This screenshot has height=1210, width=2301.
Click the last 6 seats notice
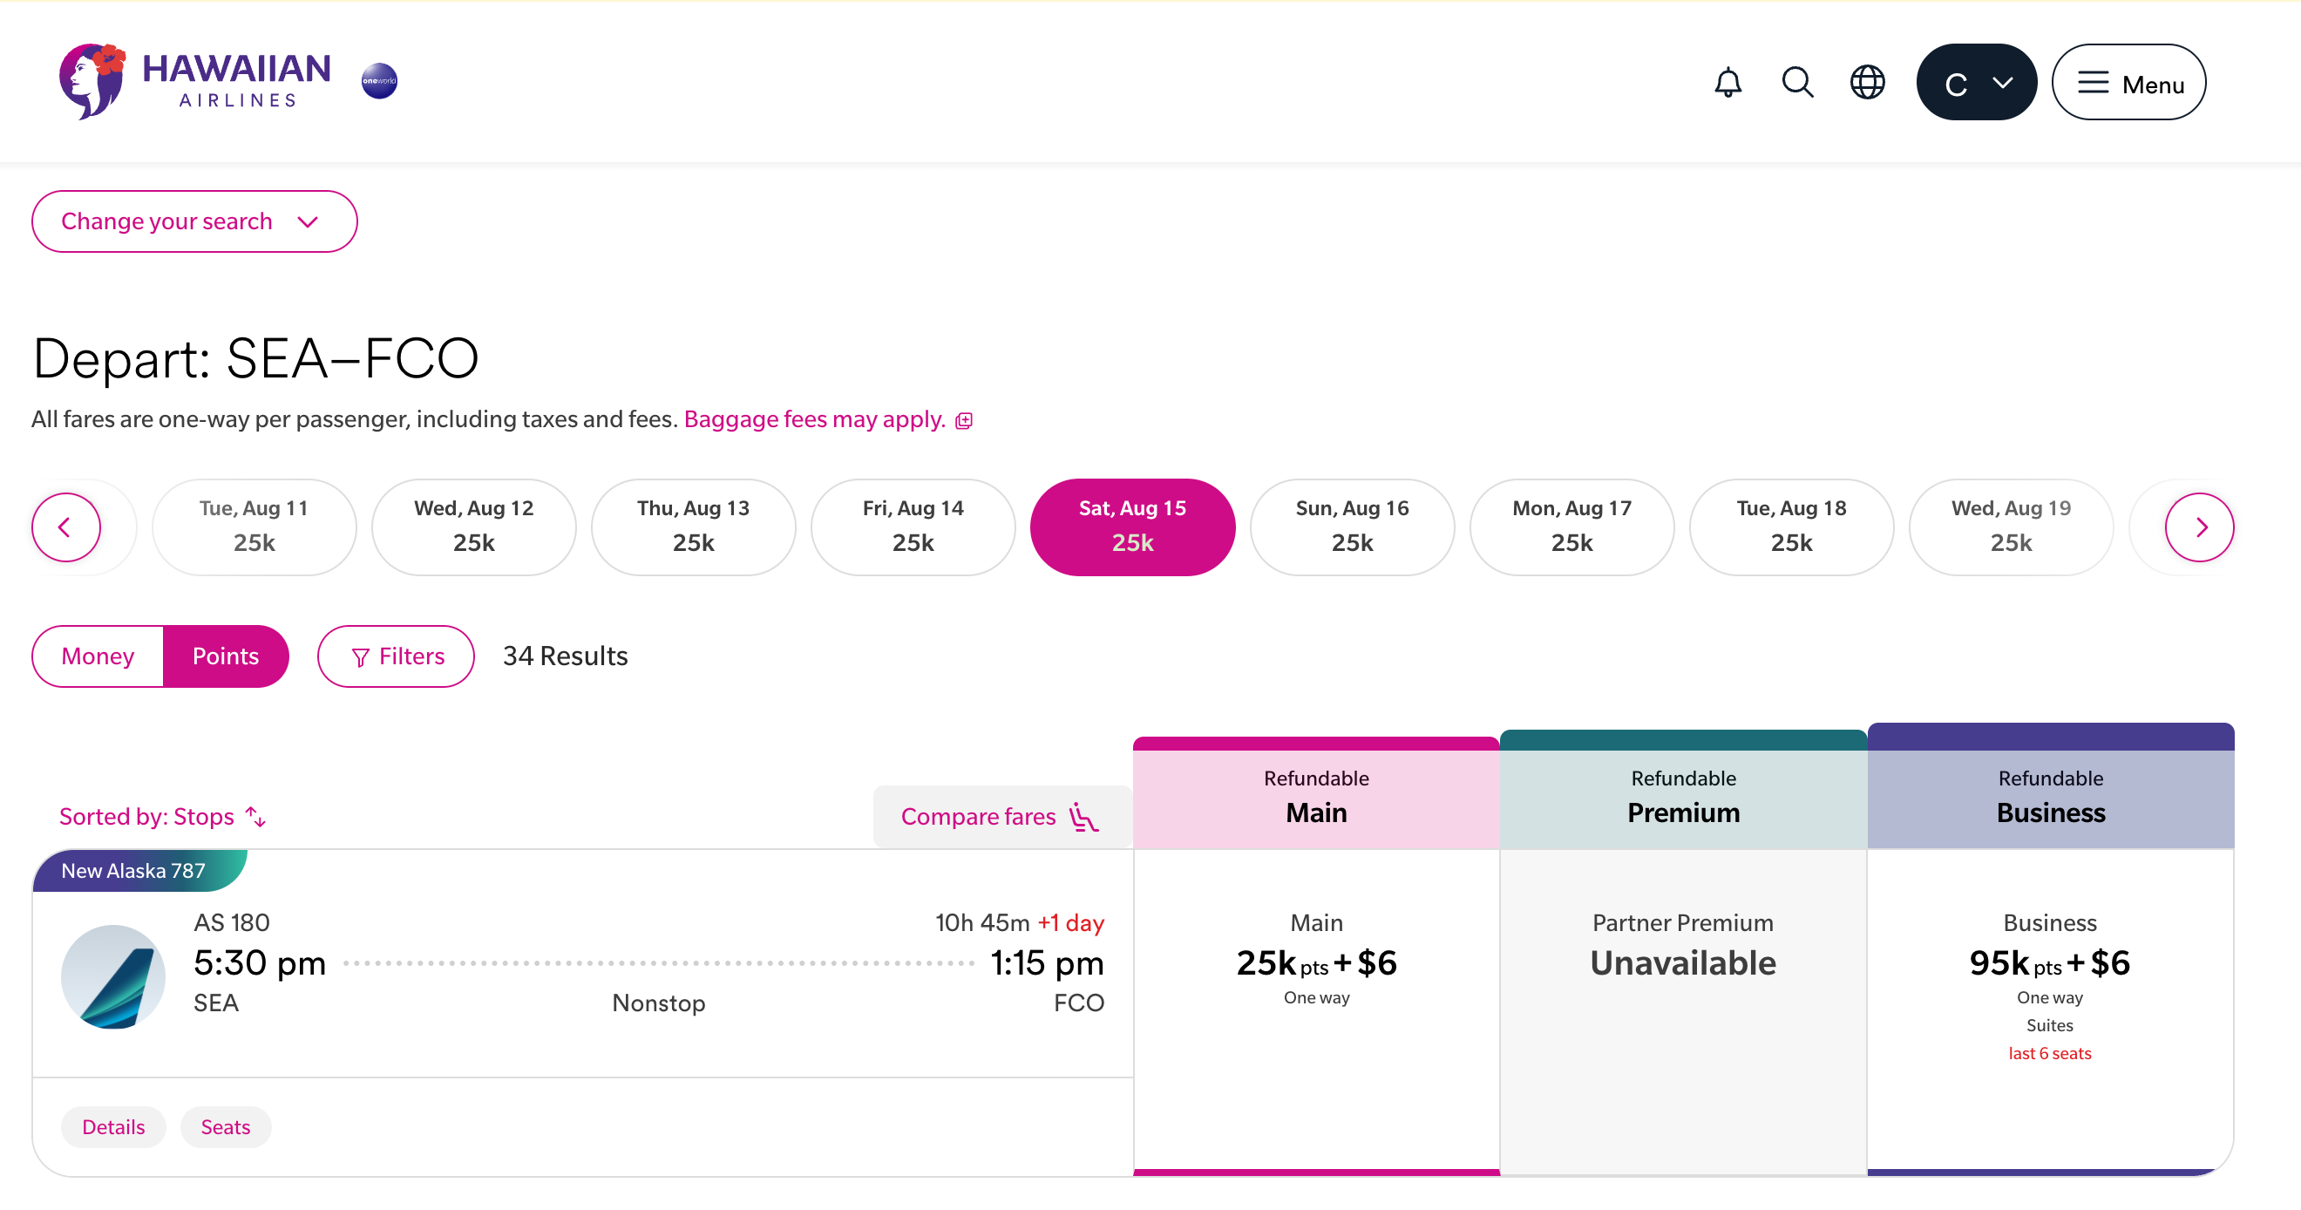point(2050,1054)
